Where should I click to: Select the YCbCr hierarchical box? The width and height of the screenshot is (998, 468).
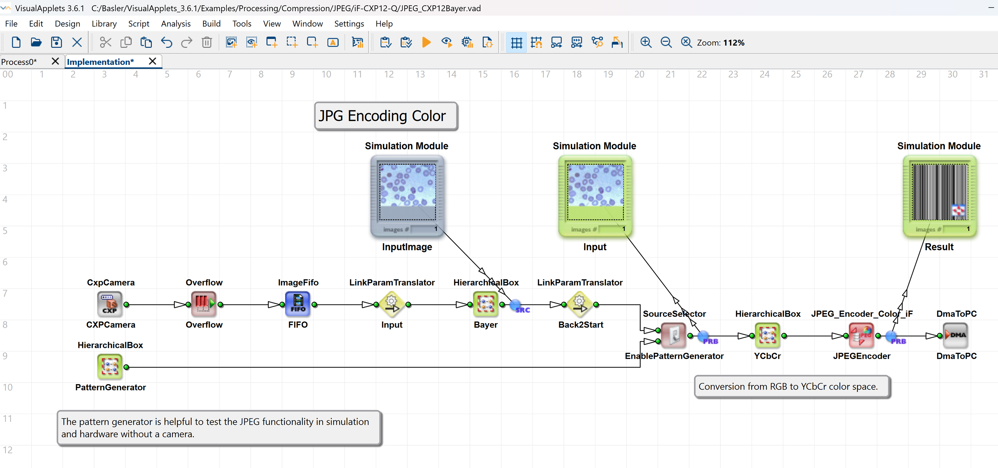768,335
